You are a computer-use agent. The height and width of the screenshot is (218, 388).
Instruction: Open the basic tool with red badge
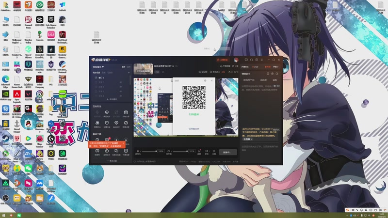coord(107,140)
